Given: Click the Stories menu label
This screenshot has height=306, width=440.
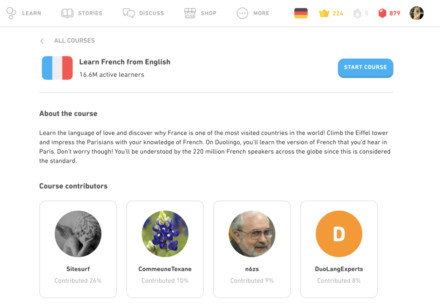Looking at the screenshot, I should (x=90, y=13).
